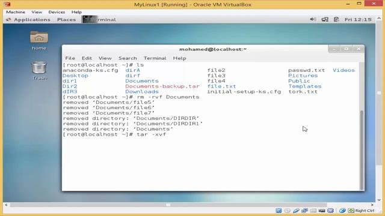
Task: Click the dark video capture indicator in status bar
Action: click(x=322, y=211)
